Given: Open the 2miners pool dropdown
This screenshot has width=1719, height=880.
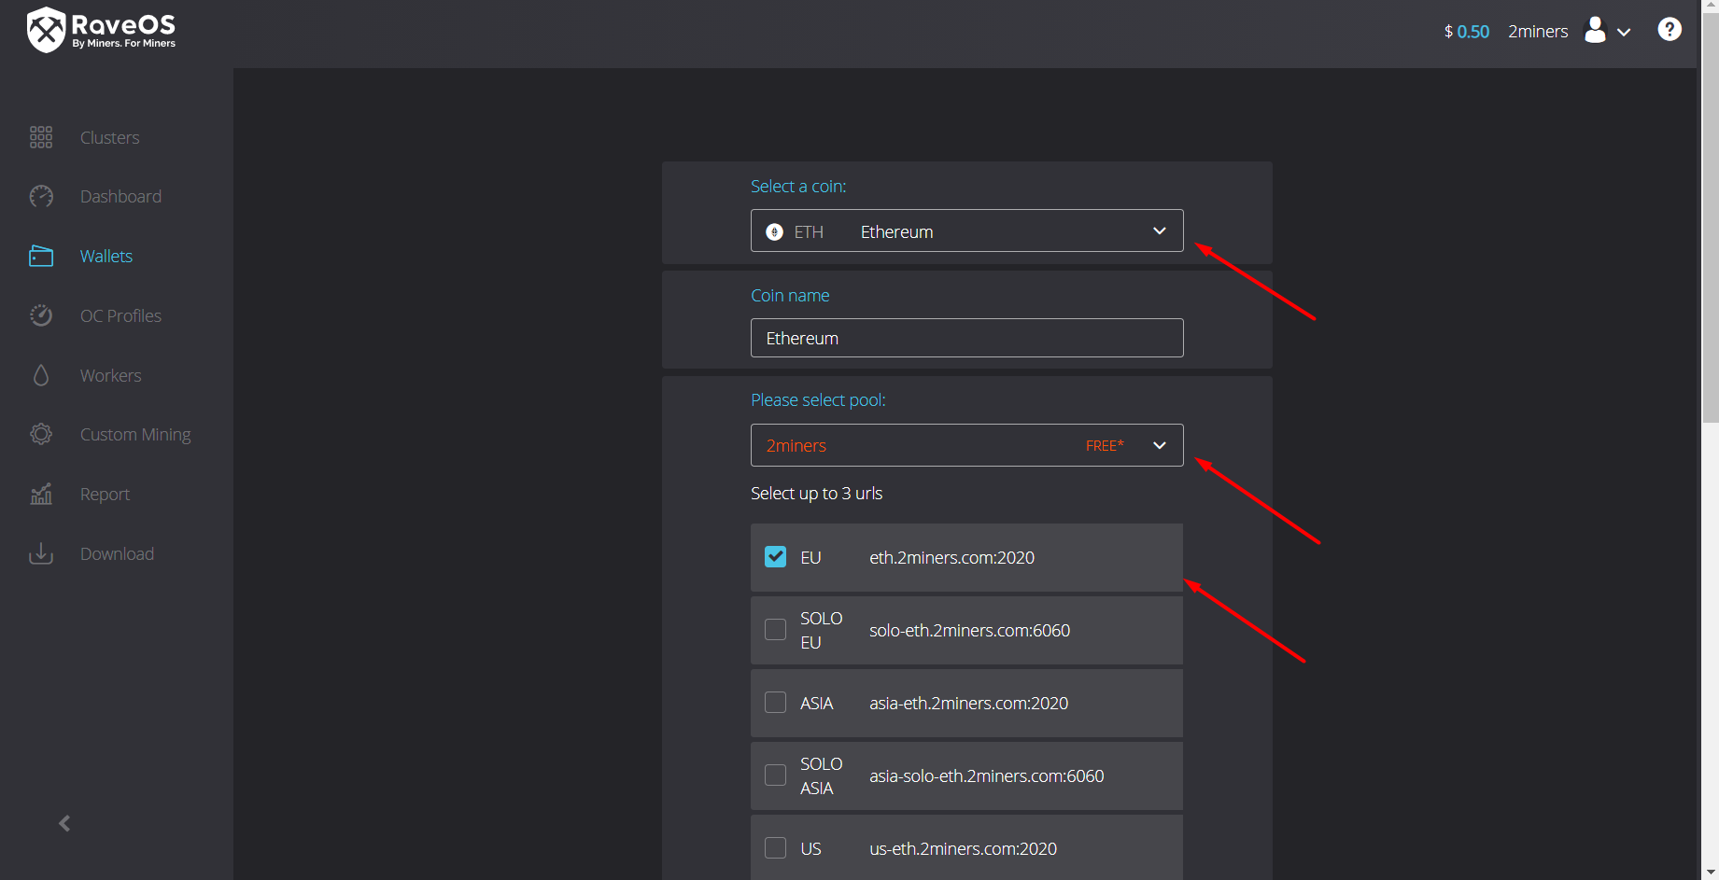Looking at the screenshot, I should (x=966, y=445).
